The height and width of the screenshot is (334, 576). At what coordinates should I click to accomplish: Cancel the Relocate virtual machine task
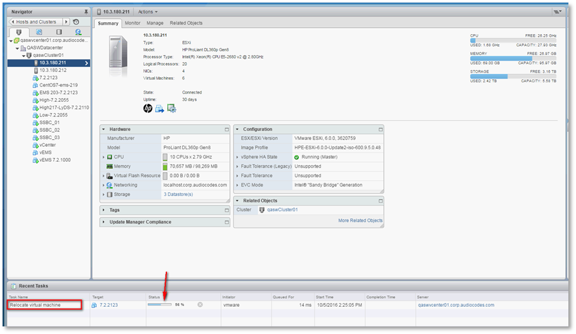[200, 305]
